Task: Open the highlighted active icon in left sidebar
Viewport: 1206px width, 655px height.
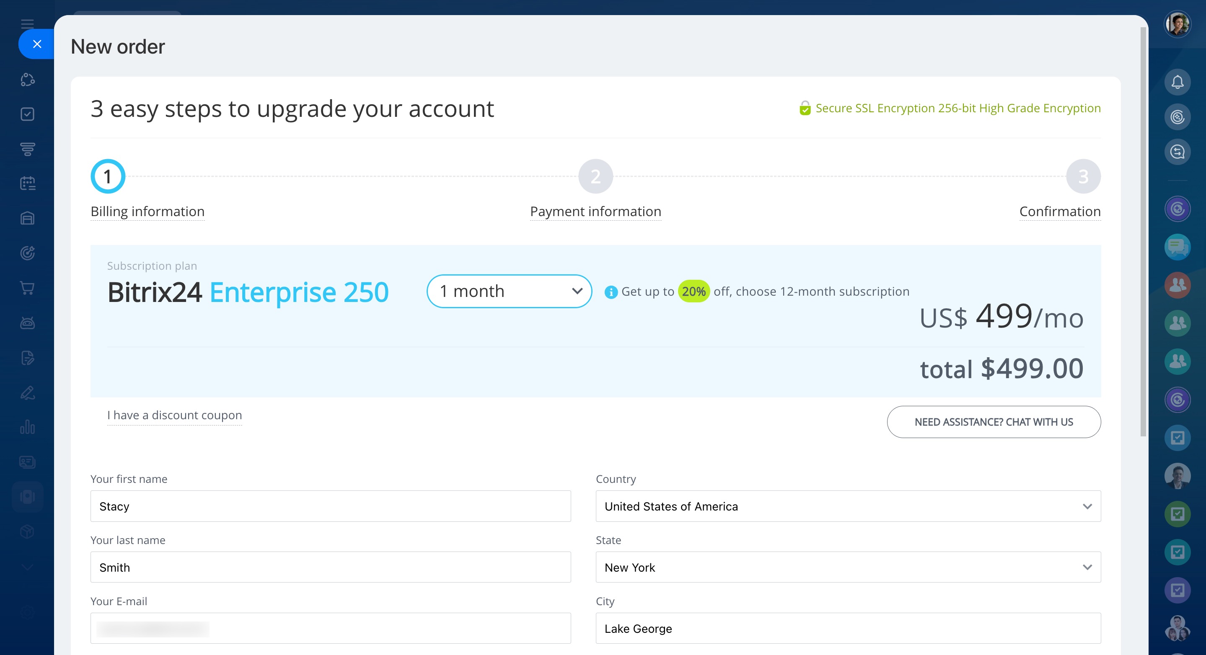Action: coord(28,497)
